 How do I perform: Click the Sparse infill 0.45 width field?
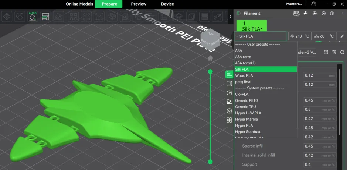[x=320, y=146]
